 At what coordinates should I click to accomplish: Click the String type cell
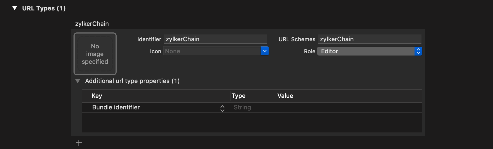[x=242, y=107]
